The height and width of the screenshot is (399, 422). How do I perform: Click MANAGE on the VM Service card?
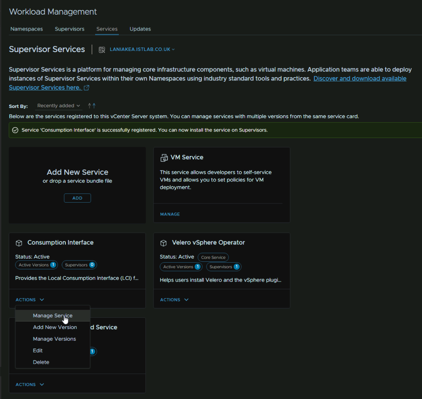coord(170,214)
